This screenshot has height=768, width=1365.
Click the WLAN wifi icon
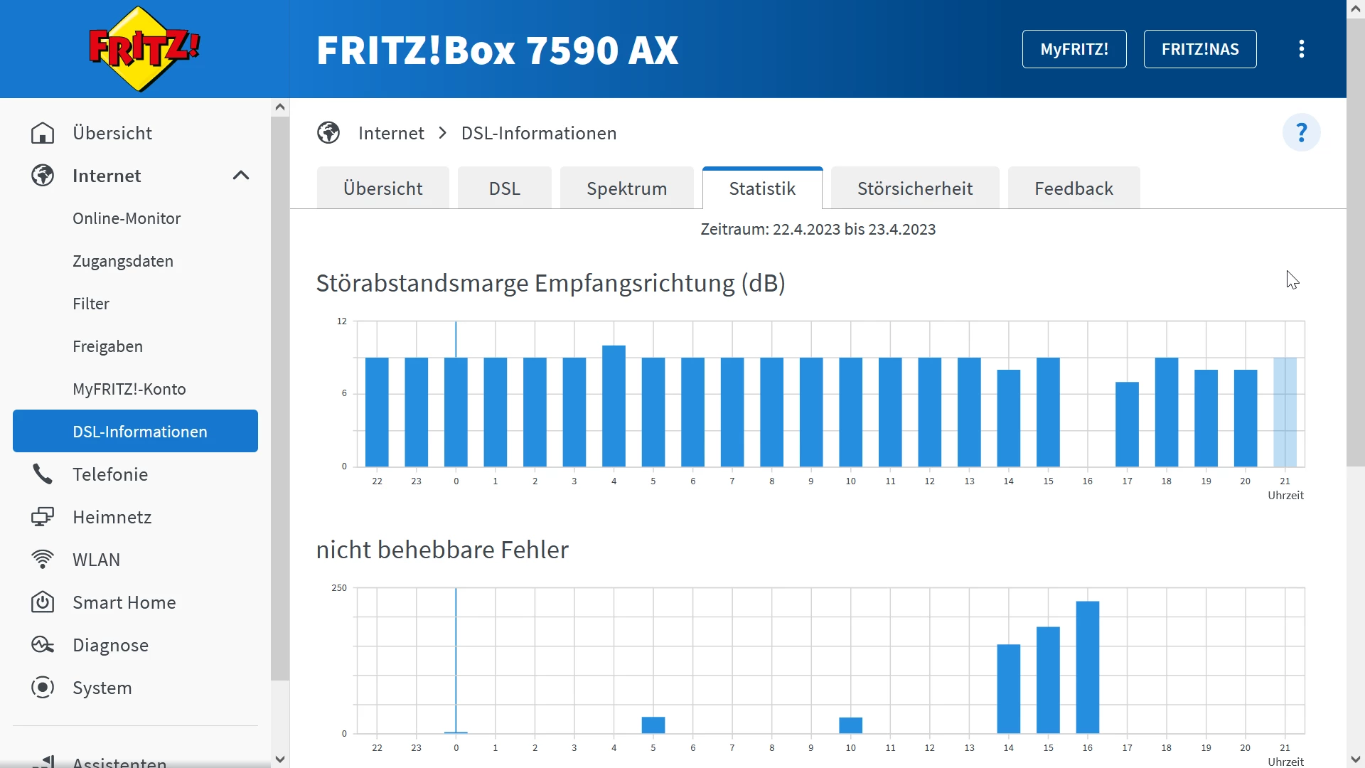43,560
